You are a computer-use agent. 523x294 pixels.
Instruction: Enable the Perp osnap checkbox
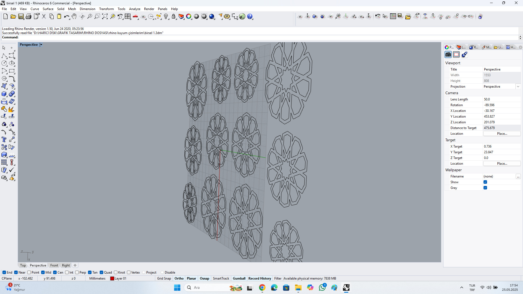(x=77, y=272)
